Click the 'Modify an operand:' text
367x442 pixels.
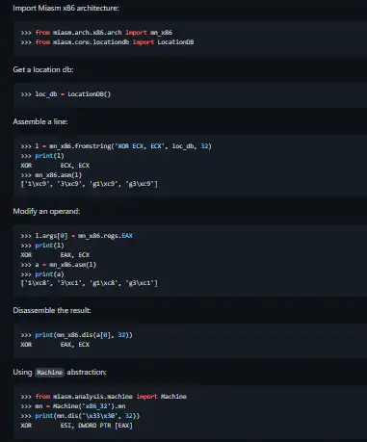(x=46, y=211)
